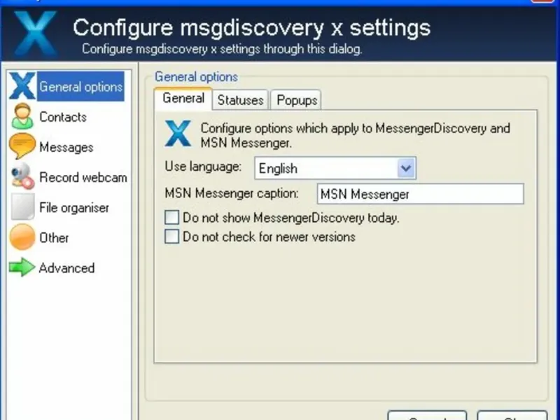Go to Record webcam settings
This screenshot has height=420, width=560.
tap(83, 178)
